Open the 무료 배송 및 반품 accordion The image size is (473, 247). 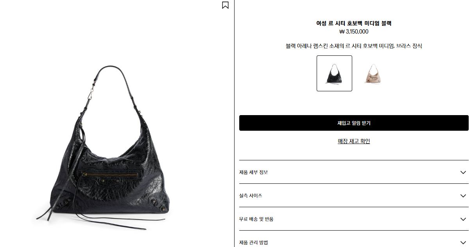(354, 219)
